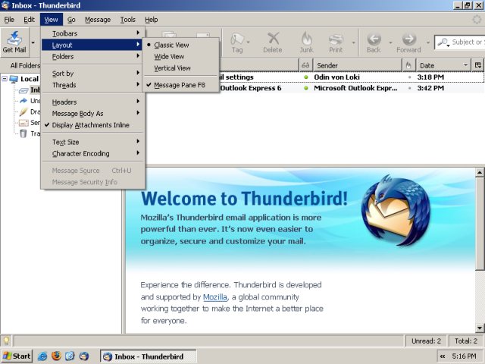Expand the Headers submenu

coord(92,102)
